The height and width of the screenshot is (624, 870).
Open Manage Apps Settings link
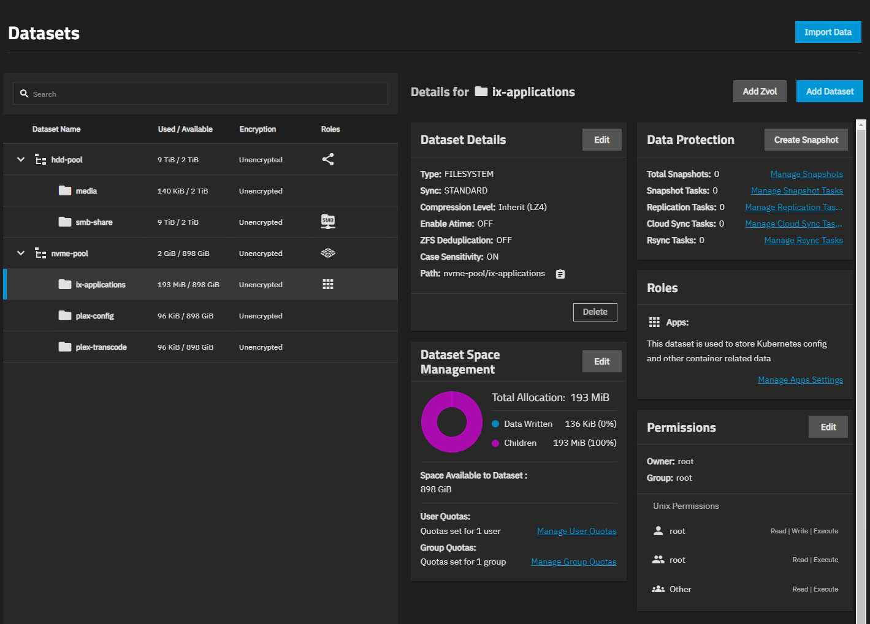[x=800, y=380]
